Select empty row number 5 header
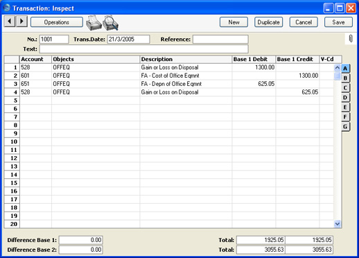 (x=12, y=101)
